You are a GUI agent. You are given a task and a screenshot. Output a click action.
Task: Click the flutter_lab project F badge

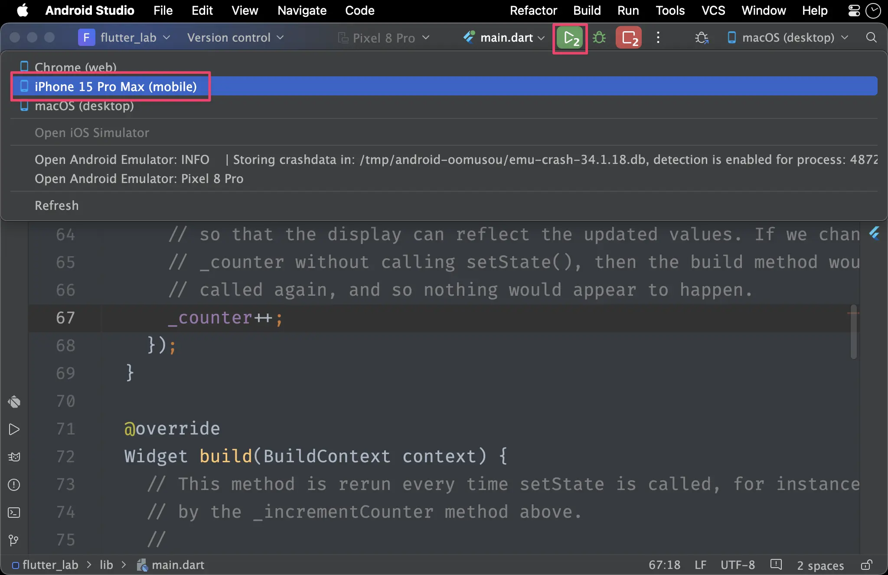click(86, 38)
